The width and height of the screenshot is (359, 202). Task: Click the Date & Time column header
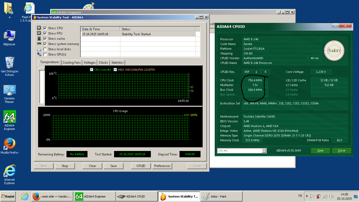(100, 29)
